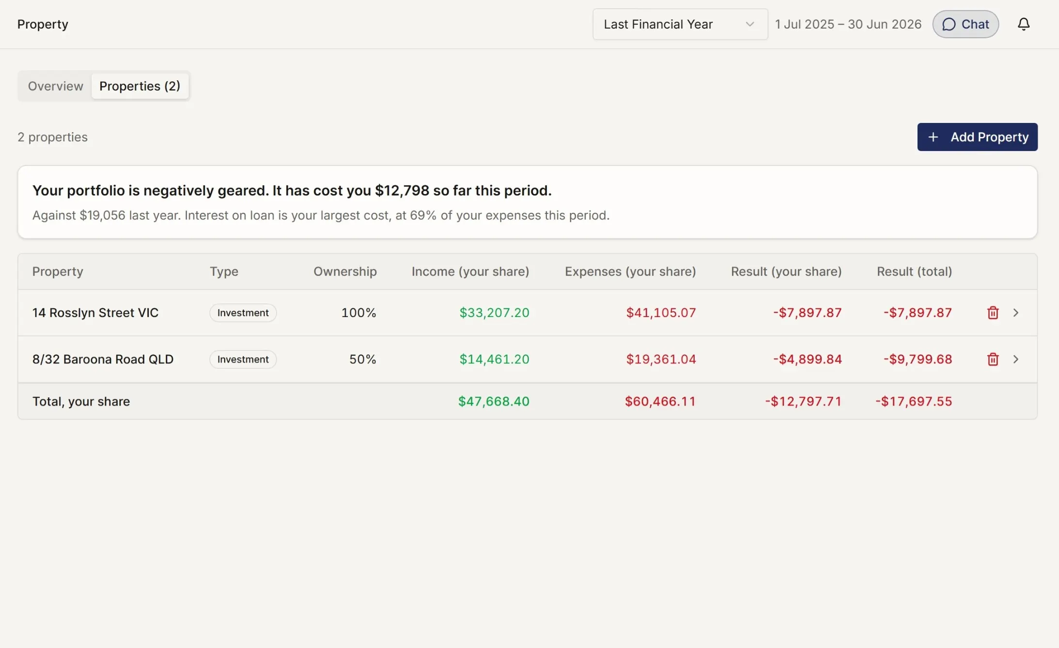This screenshot has width=1059, height=648.
Task: Click the Total, your share label
Action: click(x=81, y=401)
